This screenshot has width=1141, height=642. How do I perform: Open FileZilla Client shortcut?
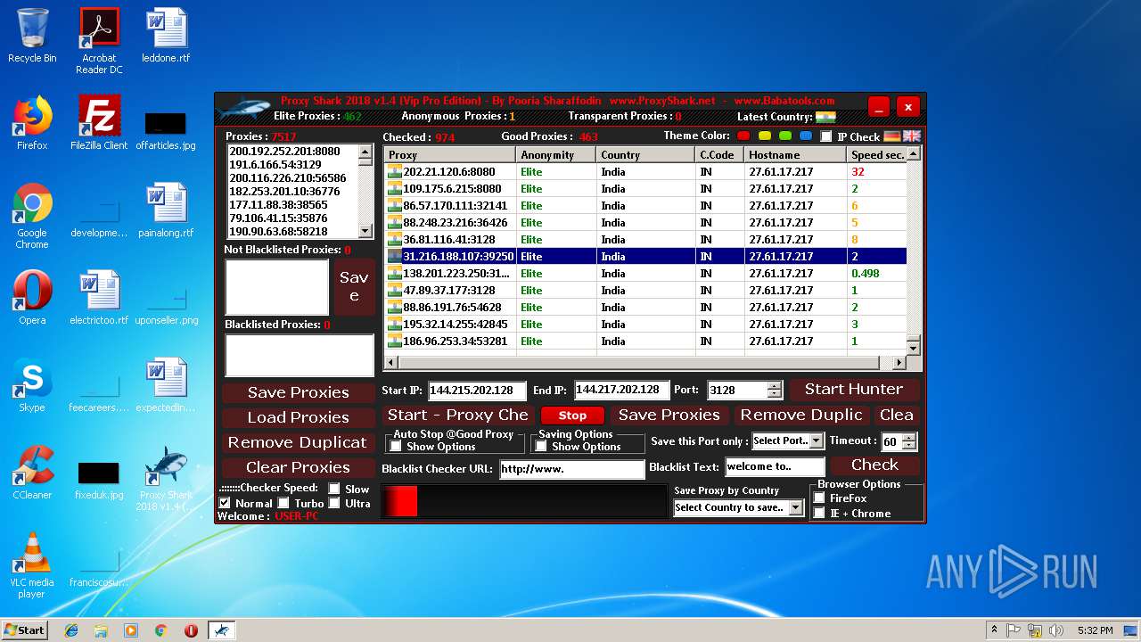pyautogui.click(x=99, y=123)
